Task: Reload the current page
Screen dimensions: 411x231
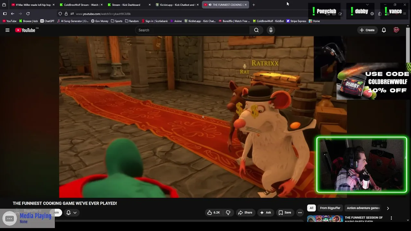Action: point(28,14)
